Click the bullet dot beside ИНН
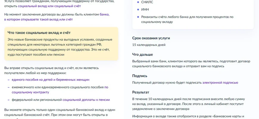This screenshot has height=119, width=259. [x=138, y=10]
